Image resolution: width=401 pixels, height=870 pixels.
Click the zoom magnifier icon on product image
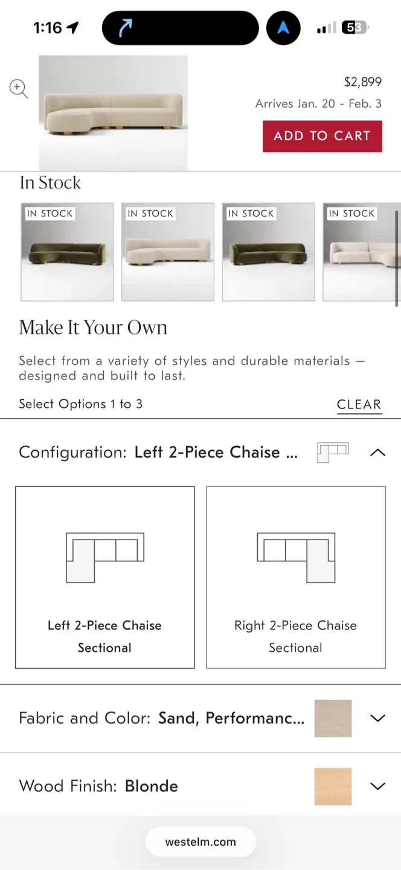18,89
